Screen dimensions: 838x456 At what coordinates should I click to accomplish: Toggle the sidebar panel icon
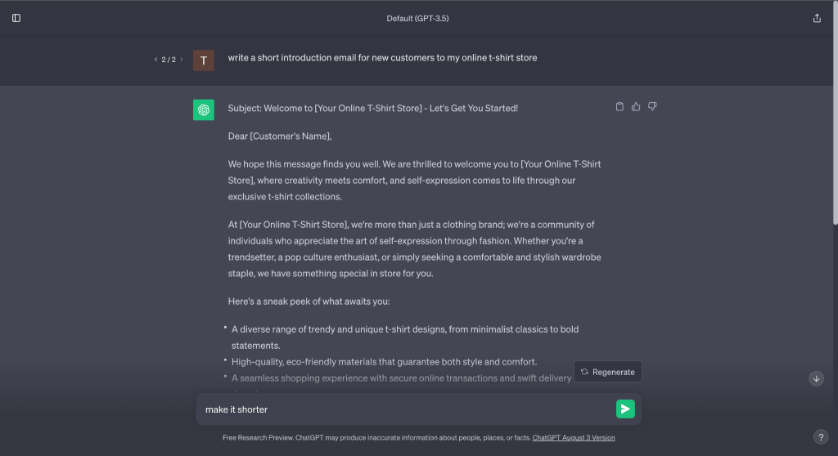16,18
